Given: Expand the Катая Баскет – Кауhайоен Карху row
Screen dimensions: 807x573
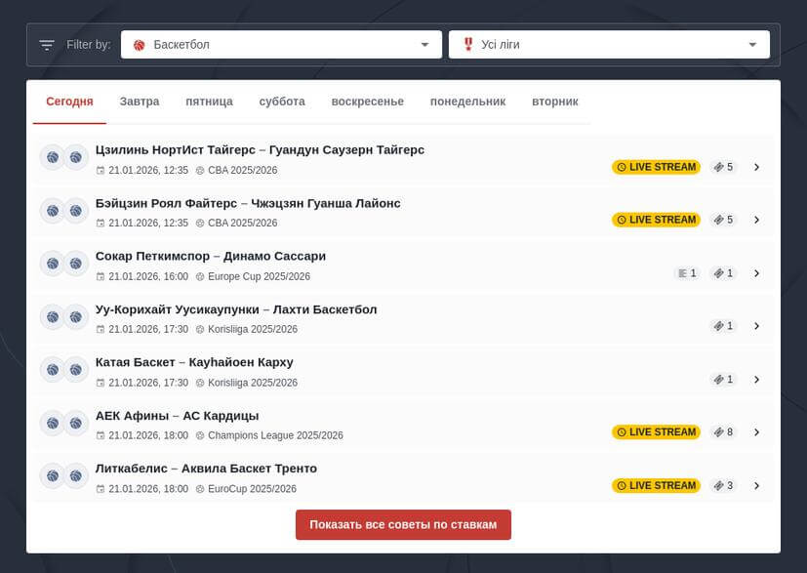Looking at the screenshot, I should 757,379.
